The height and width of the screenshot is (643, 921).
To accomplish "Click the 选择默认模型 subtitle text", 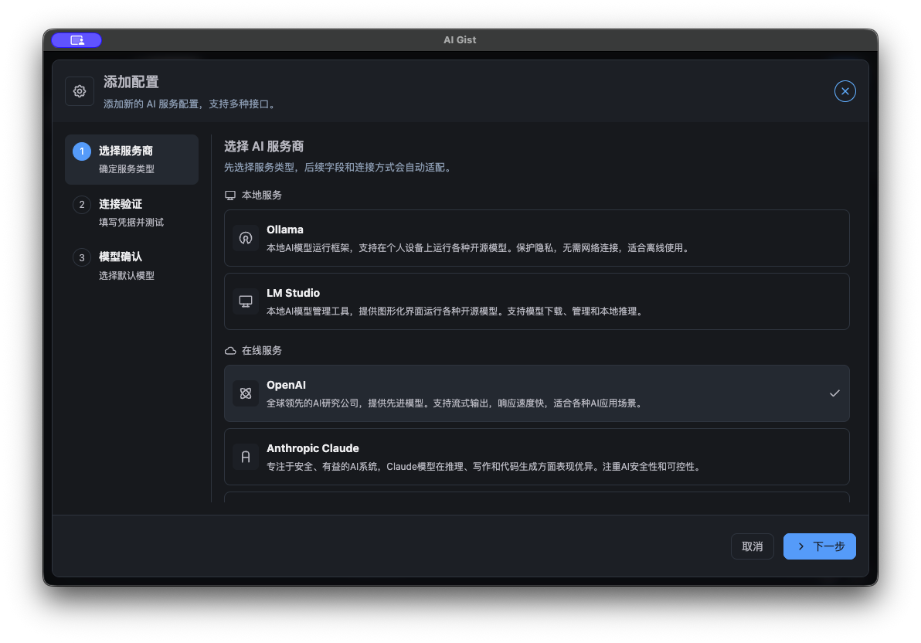I will [x=126, y=276].
